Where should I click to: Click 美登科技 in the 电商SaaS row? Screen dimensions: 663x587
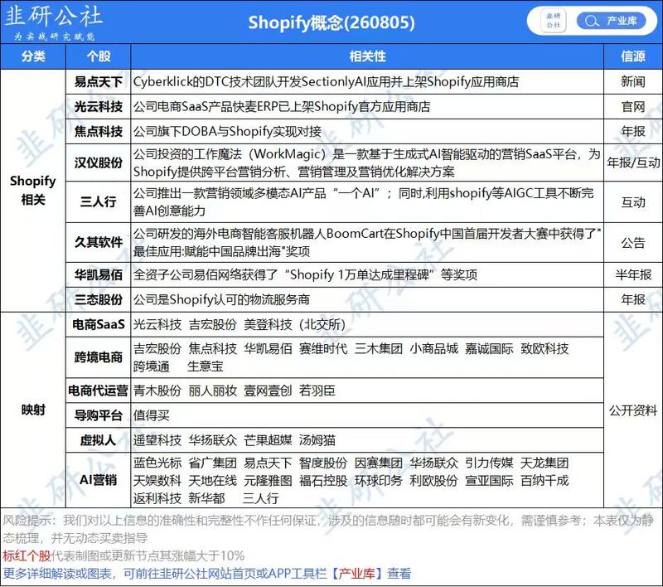click(x=268, y=325)
